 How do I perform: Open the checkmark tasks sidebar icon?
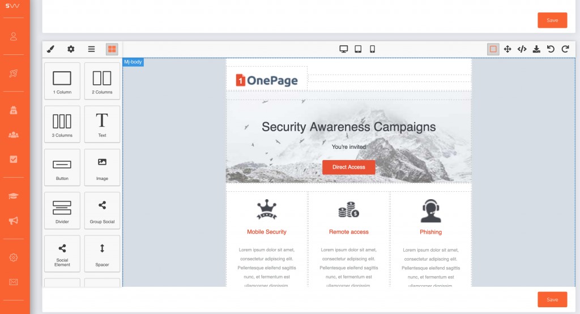click(14, 159)
